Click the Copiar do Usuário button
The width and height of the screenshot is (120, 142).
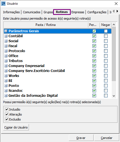[x=16, y=127]
